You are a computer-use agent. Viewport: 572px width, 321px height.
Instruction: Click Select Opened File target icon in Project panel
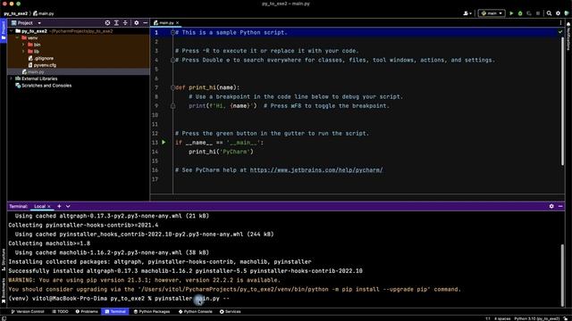[107, 23]
